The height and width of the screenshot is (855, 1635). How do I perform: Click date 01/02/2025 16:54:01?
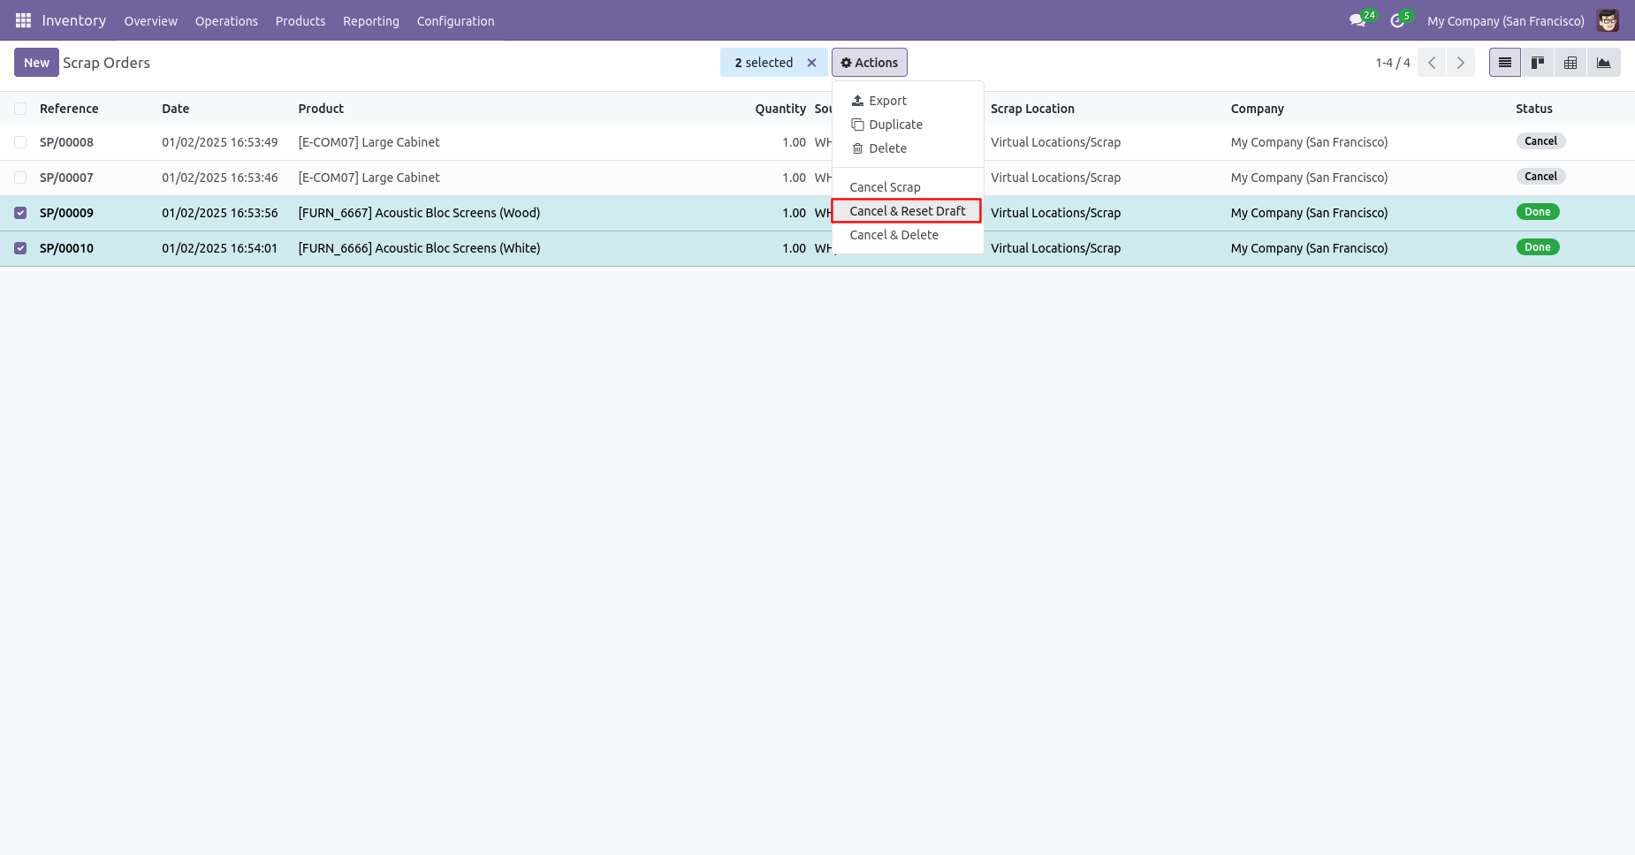tap(220, 248)
